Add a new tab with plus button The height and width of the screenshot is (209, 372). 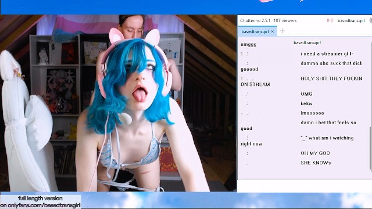(x=282, y=31)
